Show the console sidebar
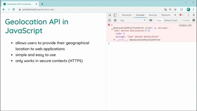Viewport: 197px width, 111px height. (110, 20)
